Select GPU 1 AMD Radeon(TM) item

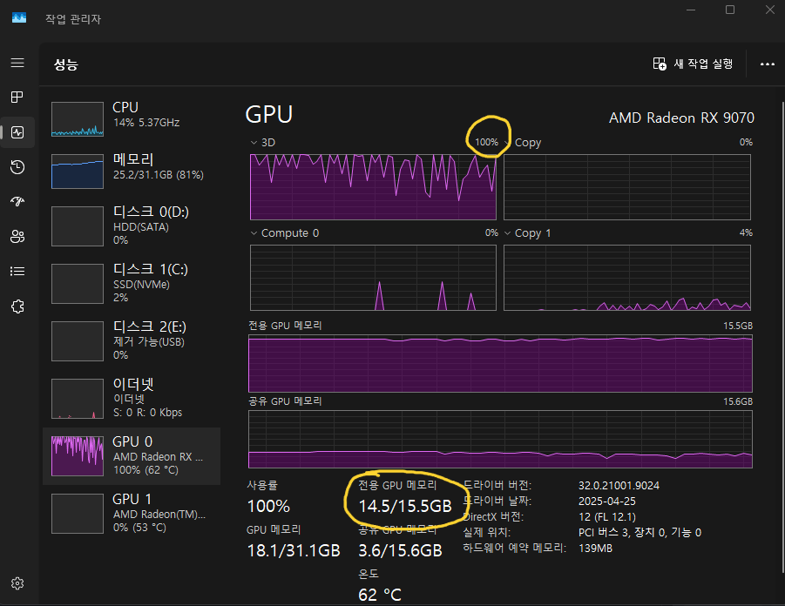point(132,514)
